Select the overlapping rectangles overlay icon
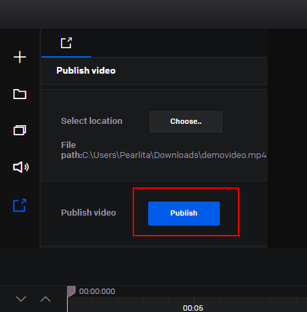This screenshot has width=307, height=312. (x=19, y=130)
